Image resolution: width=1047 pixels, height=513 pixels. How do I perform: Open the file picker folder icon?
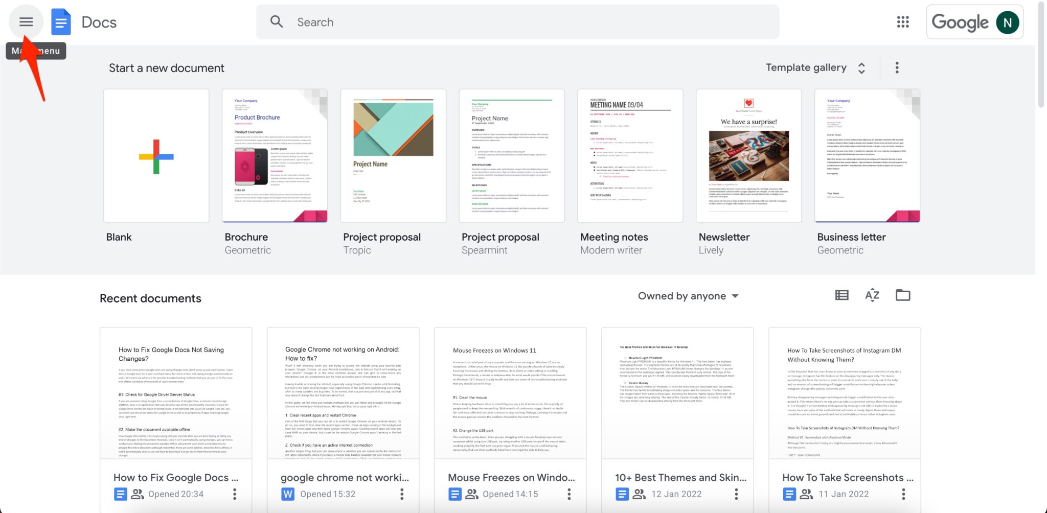point(902,295)
